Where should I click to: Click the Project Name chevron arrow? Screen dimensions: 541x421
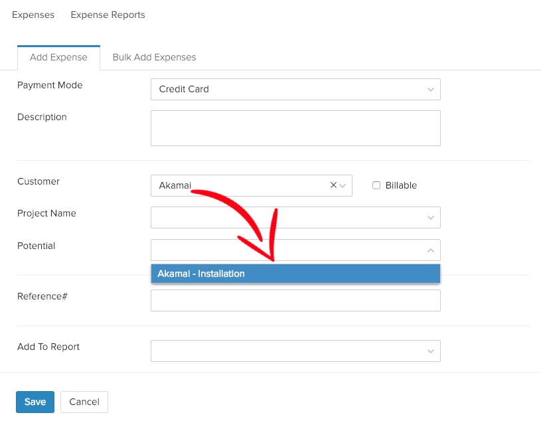click(x=431, y=218)
